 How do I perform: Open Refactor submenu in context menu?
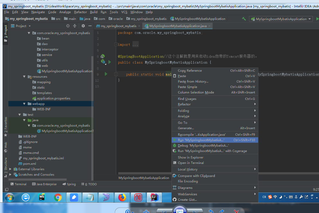pyautogui.click(x=215, y=104)
